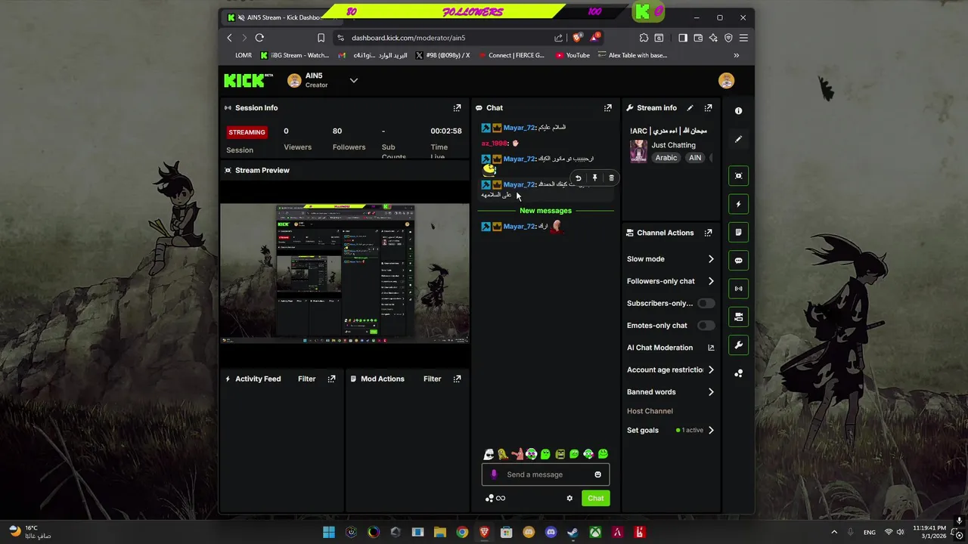This screenshot has height=544, width=968.
Task: Click the ENG language indicator
Action: pos(870,532)
